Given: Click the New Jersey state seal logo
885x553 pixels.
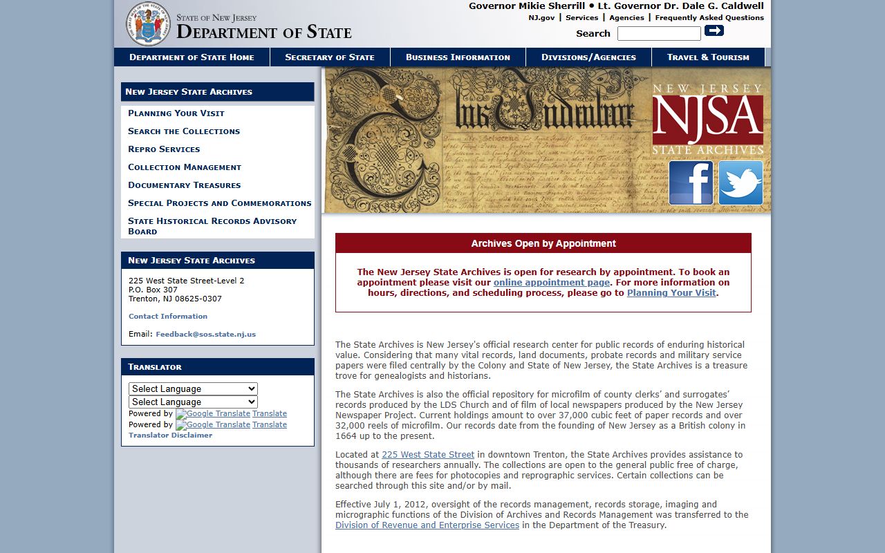Looking at the screenshot, I should pos(148,24).
